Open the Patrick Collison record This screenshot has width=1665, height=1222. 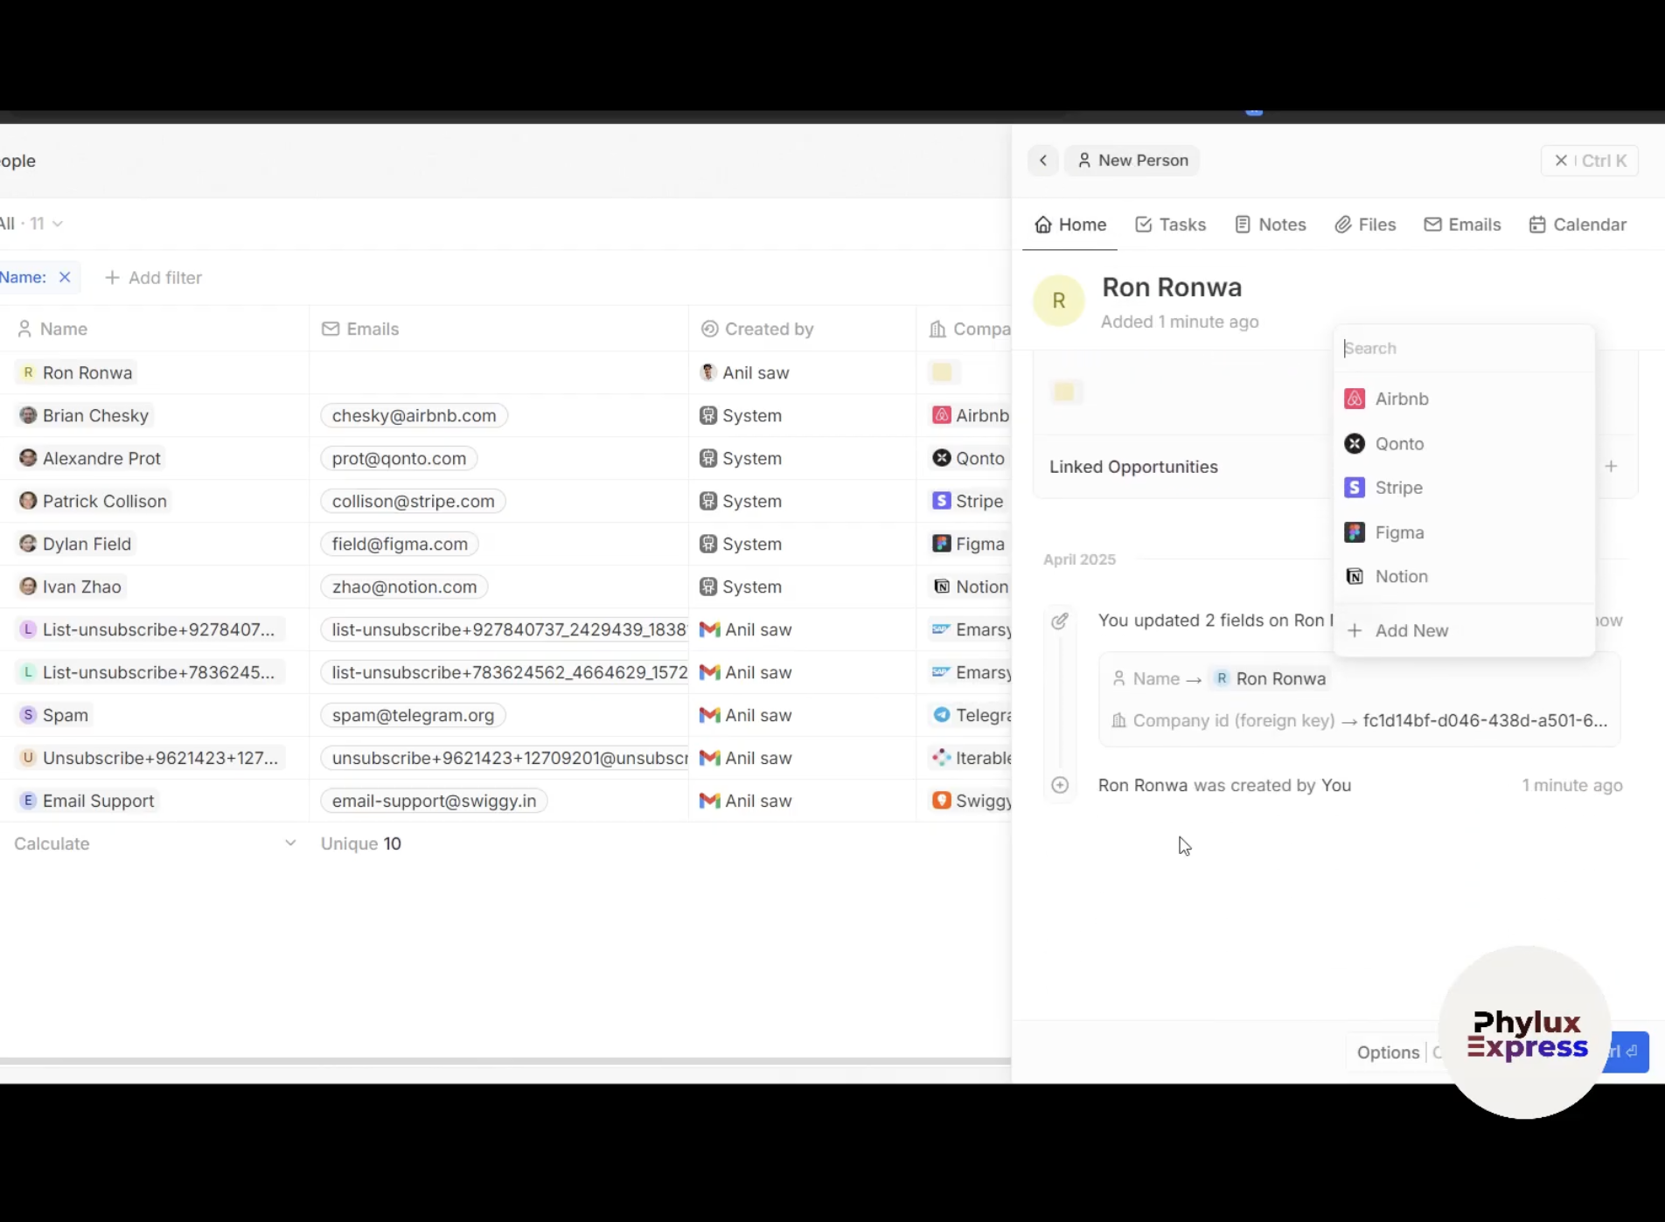tap(94, 501)
